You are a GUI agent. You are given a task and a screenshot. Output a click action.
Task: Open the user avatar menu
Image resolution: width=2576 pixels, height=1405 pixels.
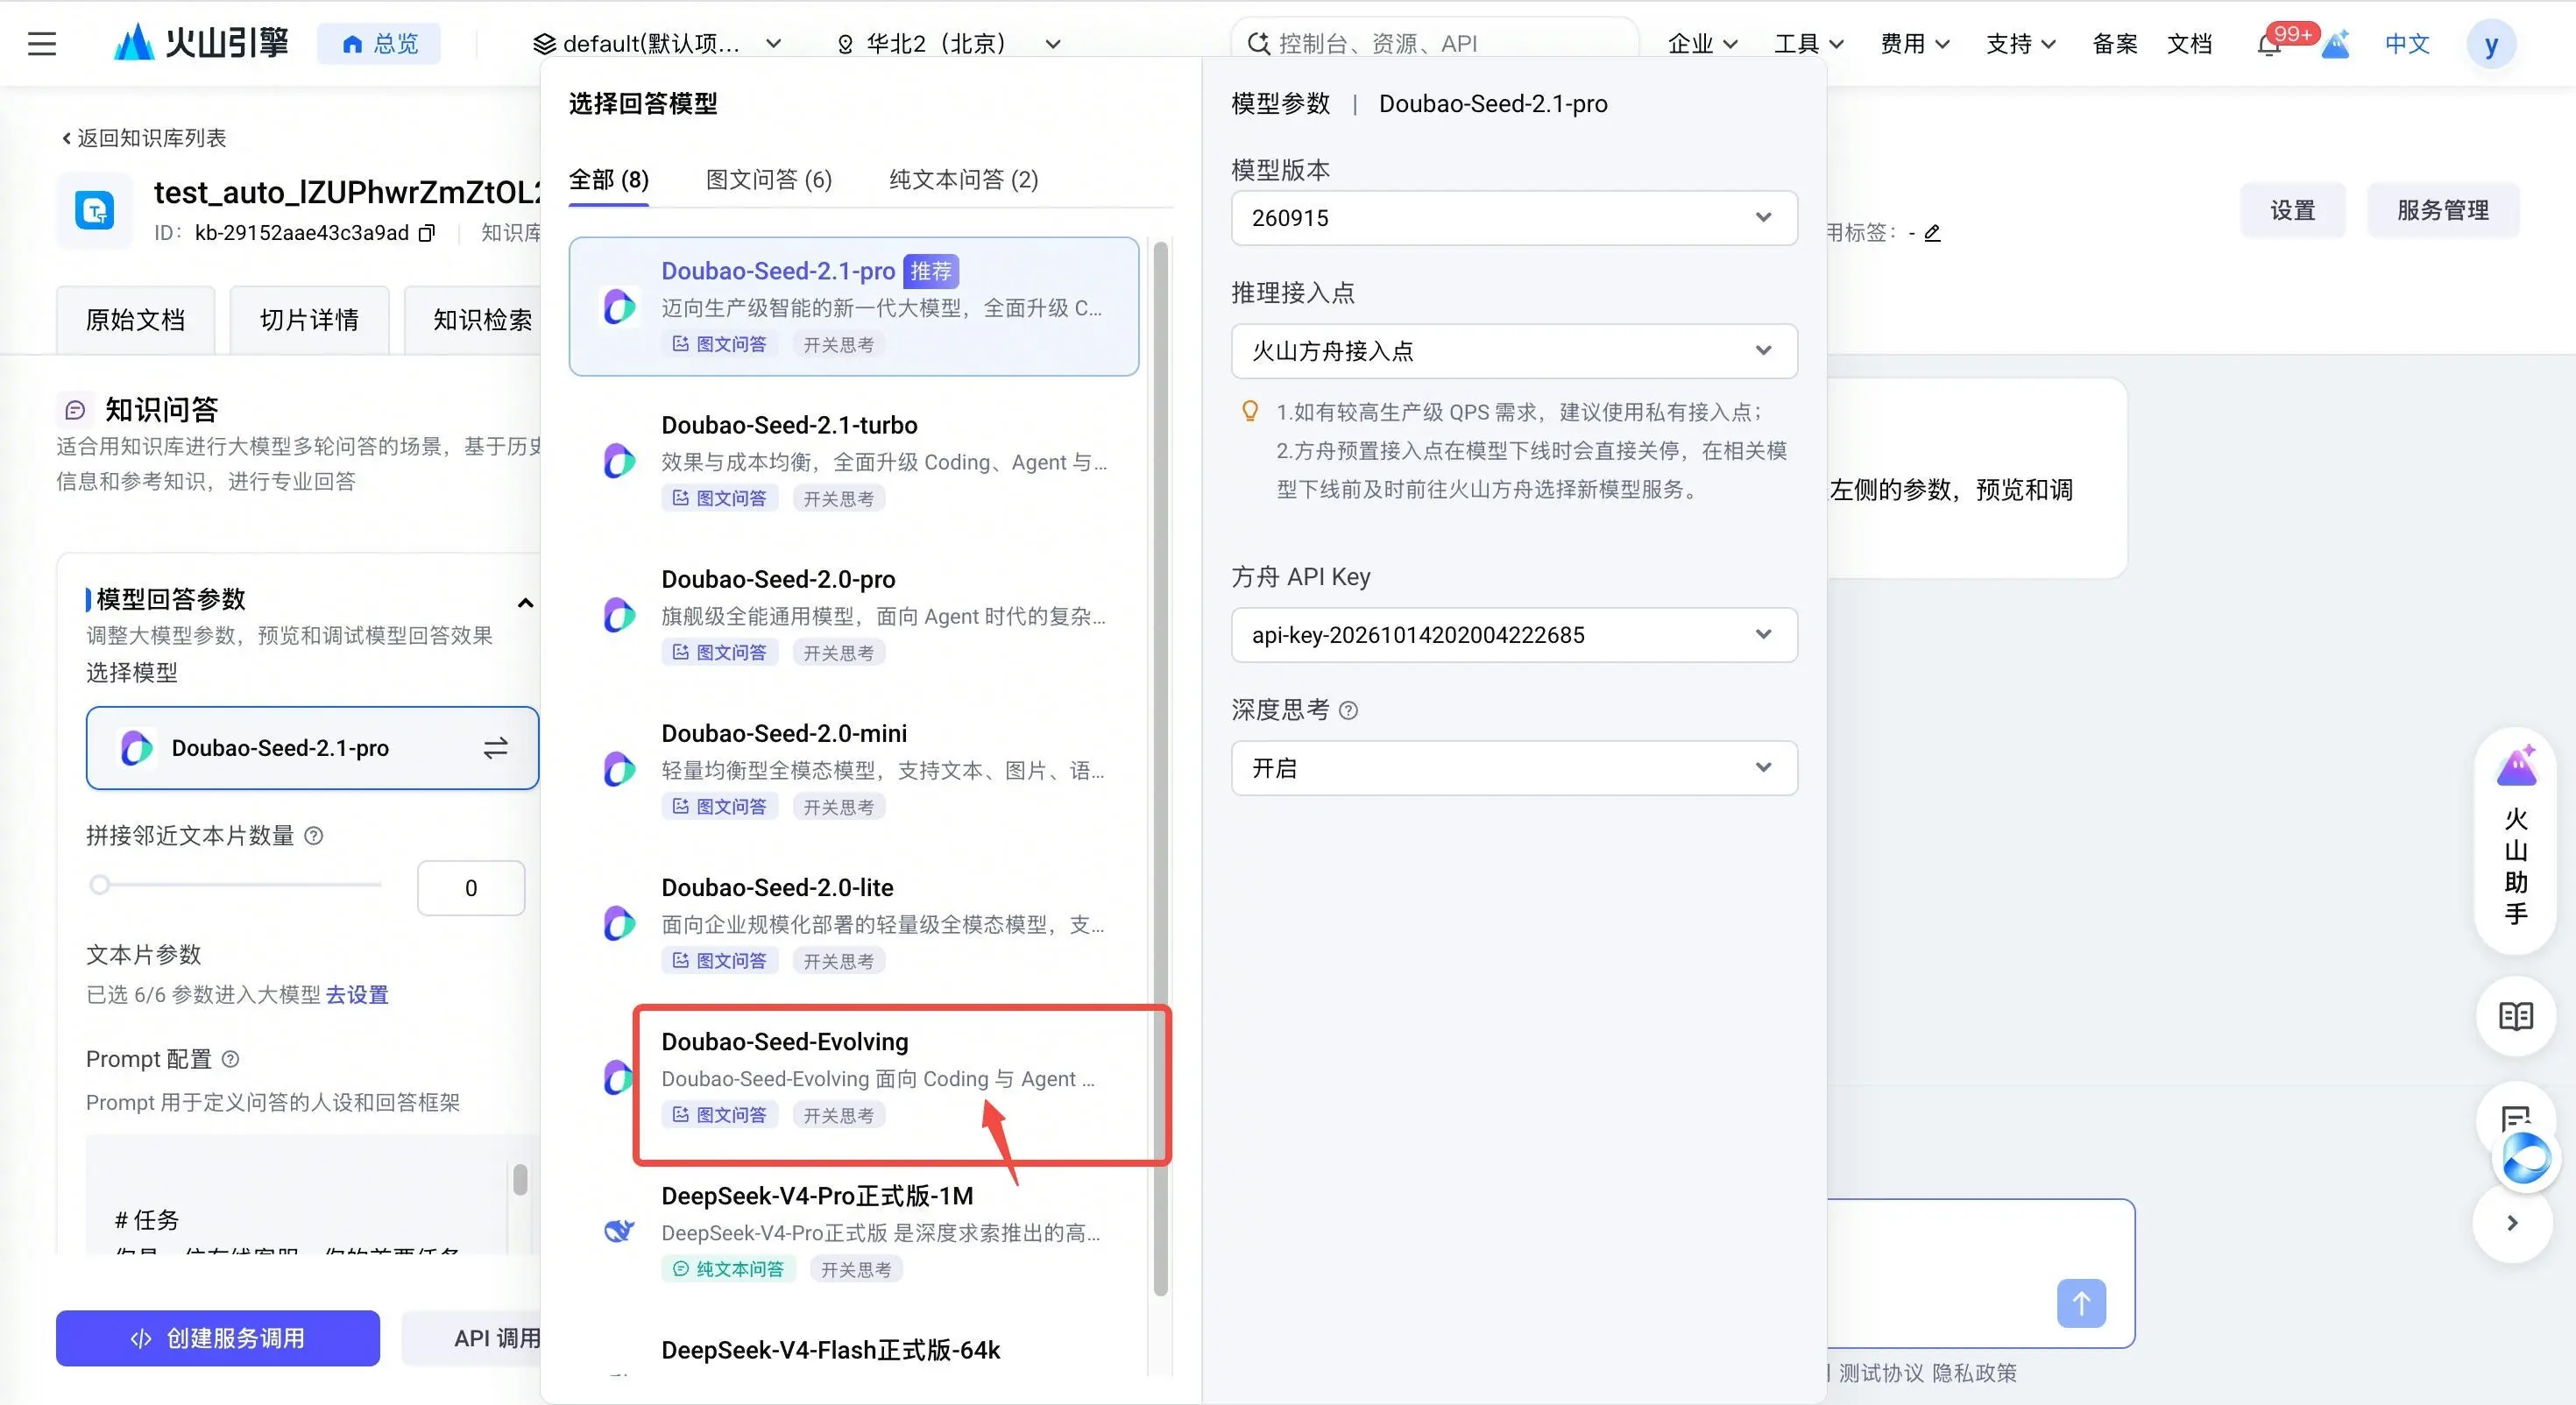[2491, 44]
